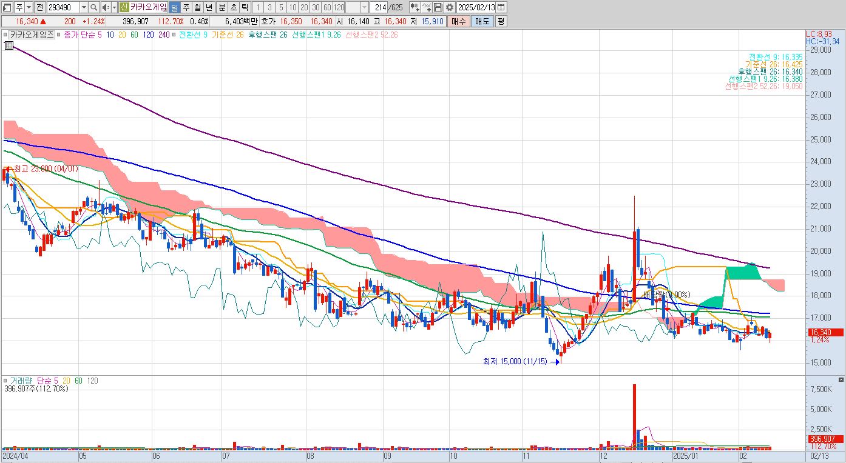The image size is (846, 463).
Task: Click the 매수 buy button
Action: pyautogui.click(x=458, y=21)
